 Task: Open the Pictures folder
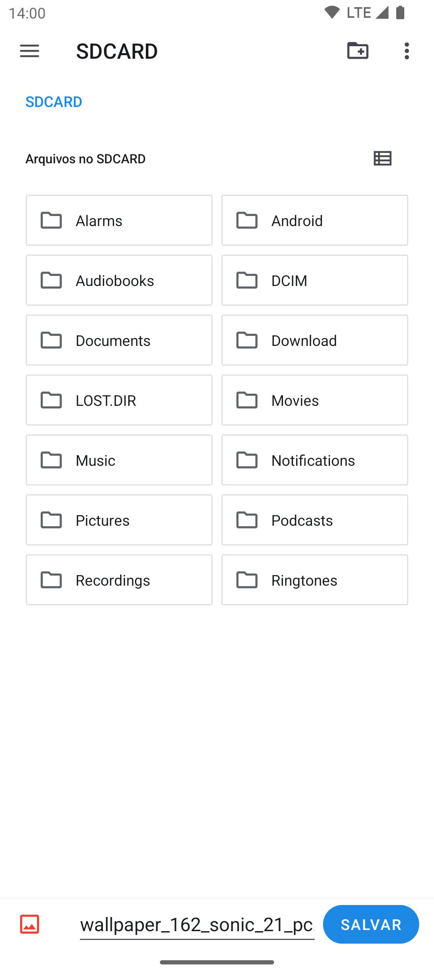pos(119,520)
